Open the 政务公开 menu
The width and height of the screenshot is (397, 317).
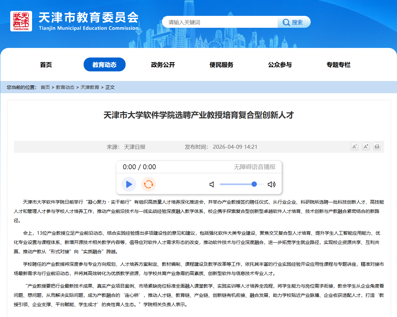[x=163, y=65]
